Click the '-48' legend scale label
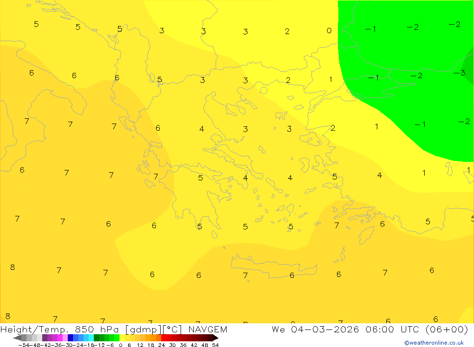The width and height of the screenshot is (474, 347). (35, 345)
